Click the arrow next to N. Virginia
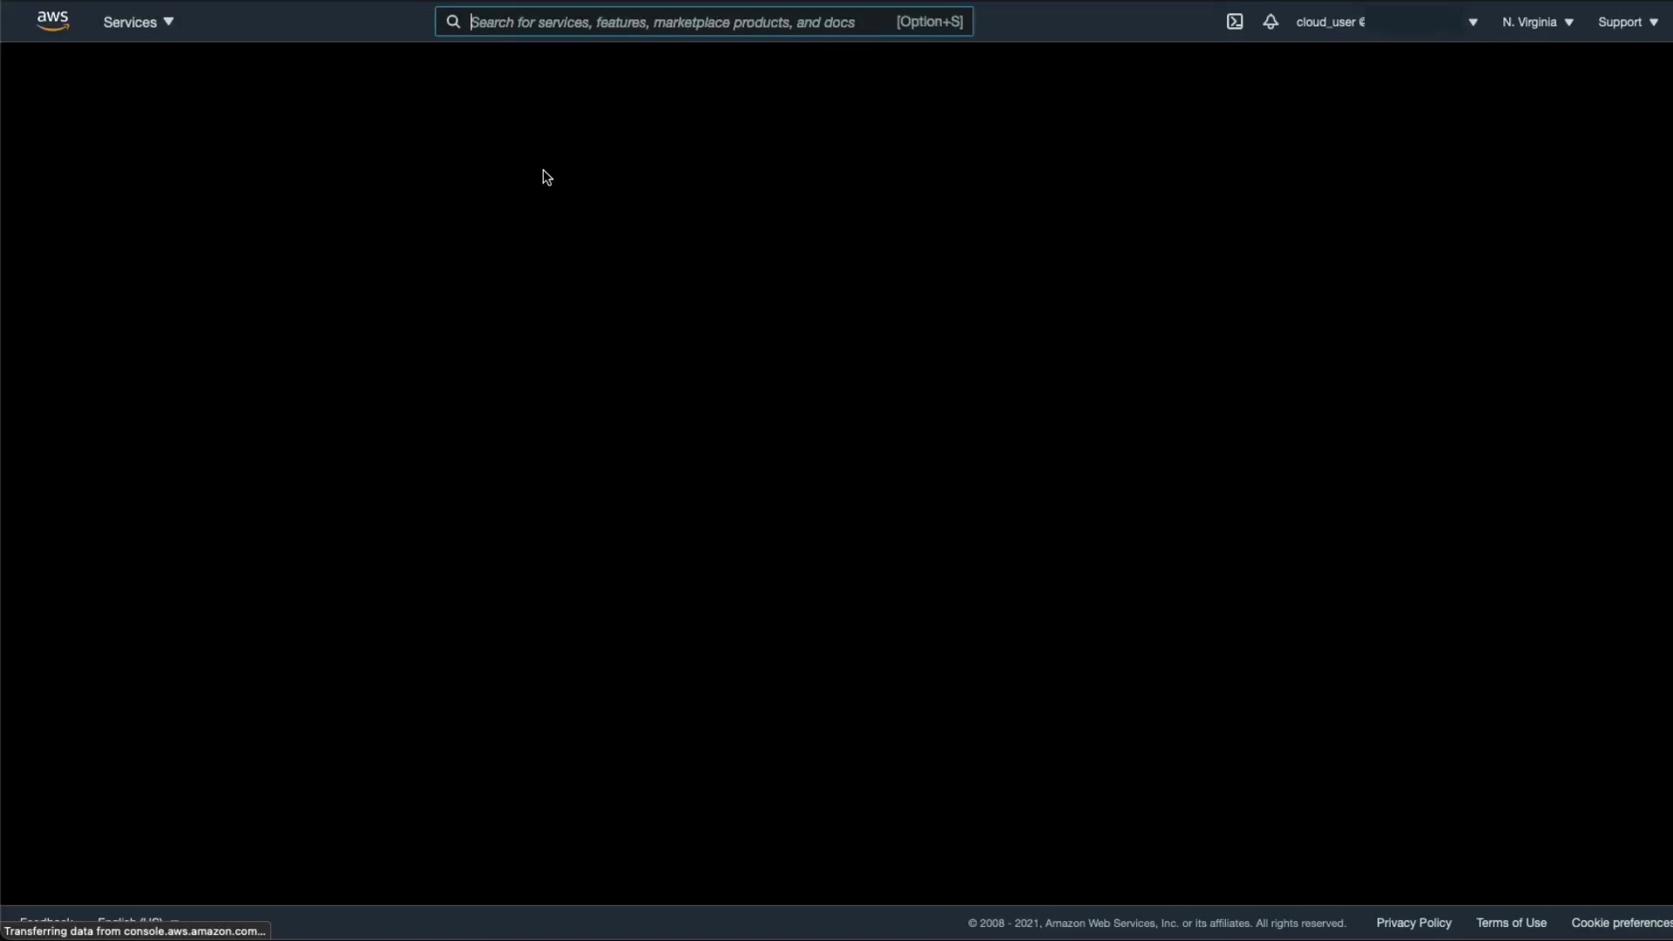The height and width of the screenshot is (941, 1673). (1569, 23)
